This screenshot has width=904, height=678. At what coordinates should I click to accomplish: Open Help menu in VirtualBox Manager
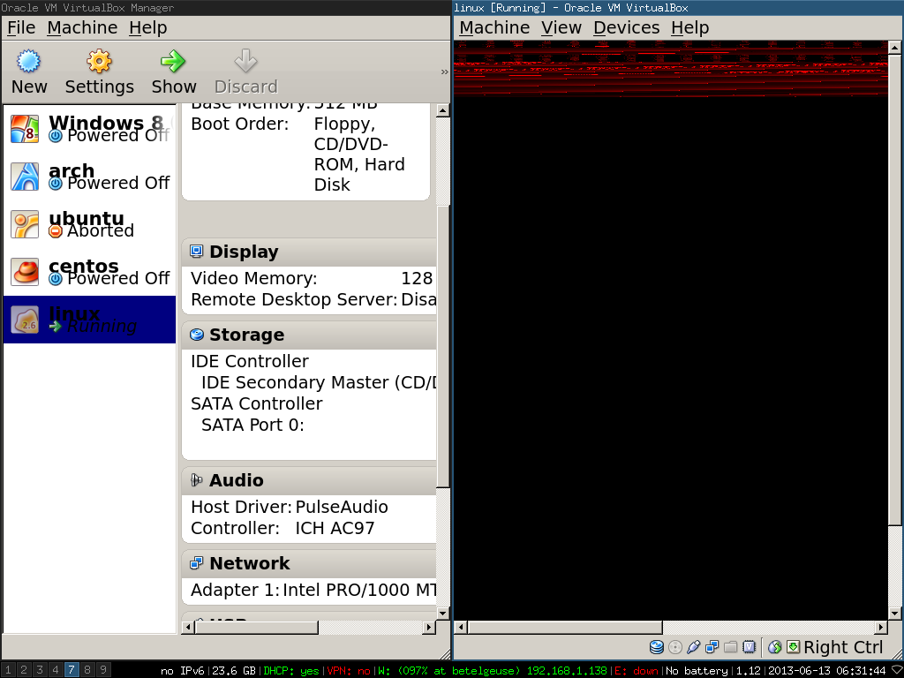point(148,27)
